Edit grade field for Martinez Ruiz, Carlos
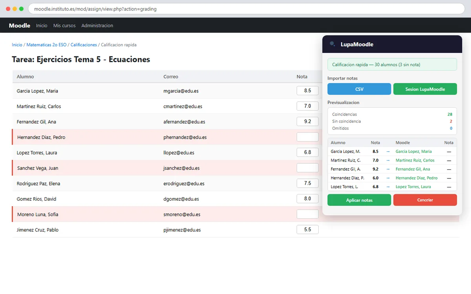Image resolution: width=471 pixels, height=294 pixels. [307, 106]
